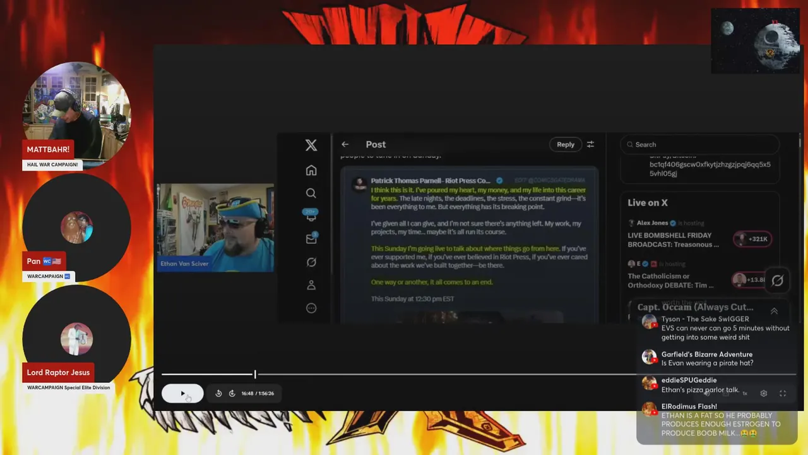Click the +321K listeners badge
Image resolution: width=808 pixels, height=455 pixels.
752,239
